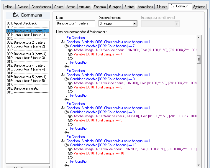Go to the Tilesets tab
Image resolution: width=210 pixels, height=168 pixels.
[x=162, y=7]
